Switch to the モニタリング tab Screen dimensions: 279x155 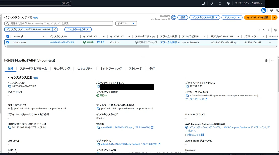click(62, 69)
